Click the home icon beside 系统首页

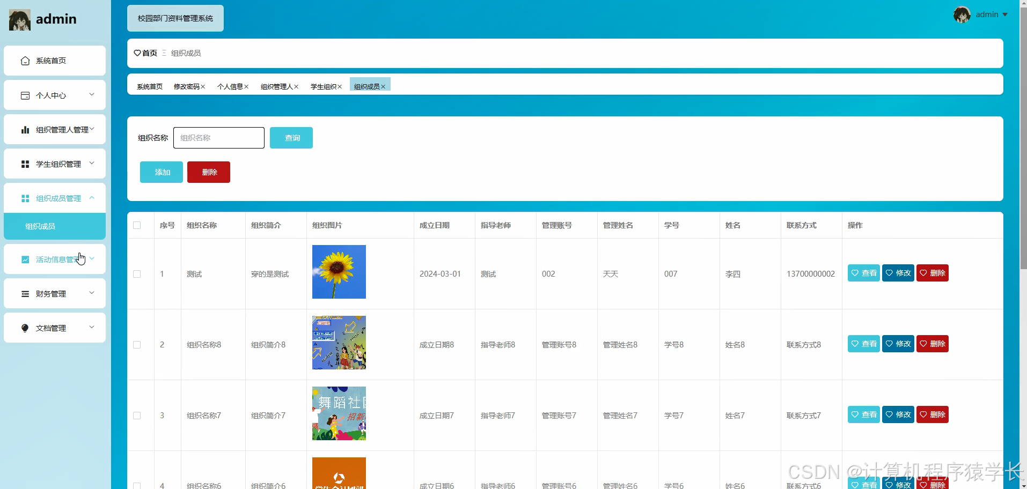[25, 61]
